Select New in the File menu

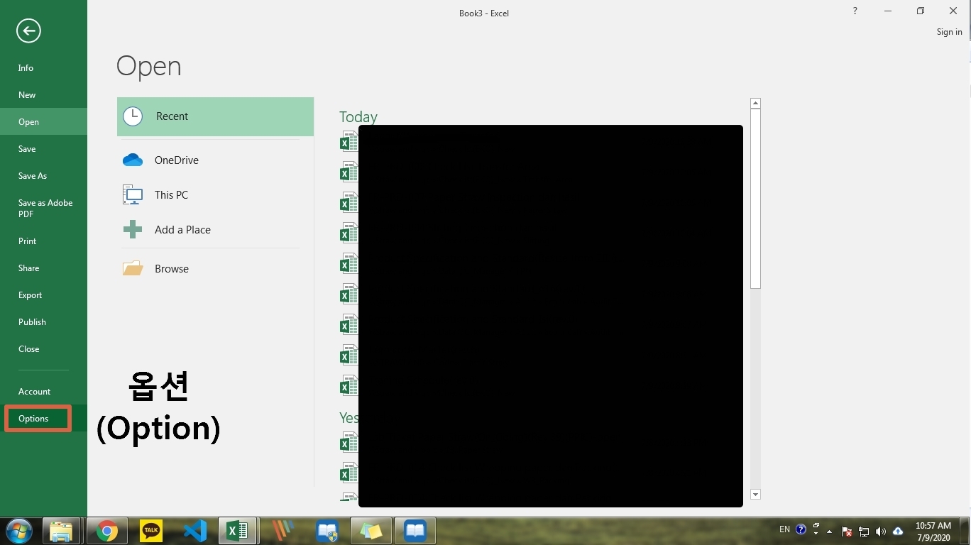click(43, 95)
